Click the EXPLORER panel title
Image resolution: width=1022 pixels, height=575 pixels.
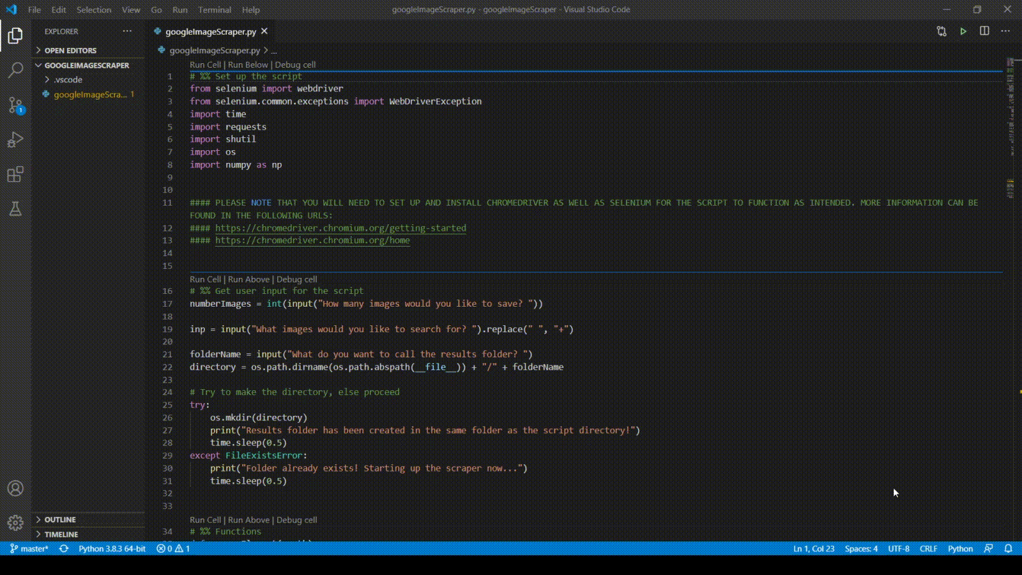(x=61, y=31)
